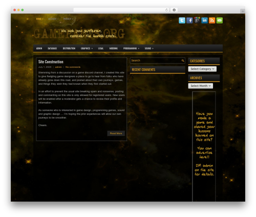Go to the Modding category
256x217 pixels.
(114, 48)
